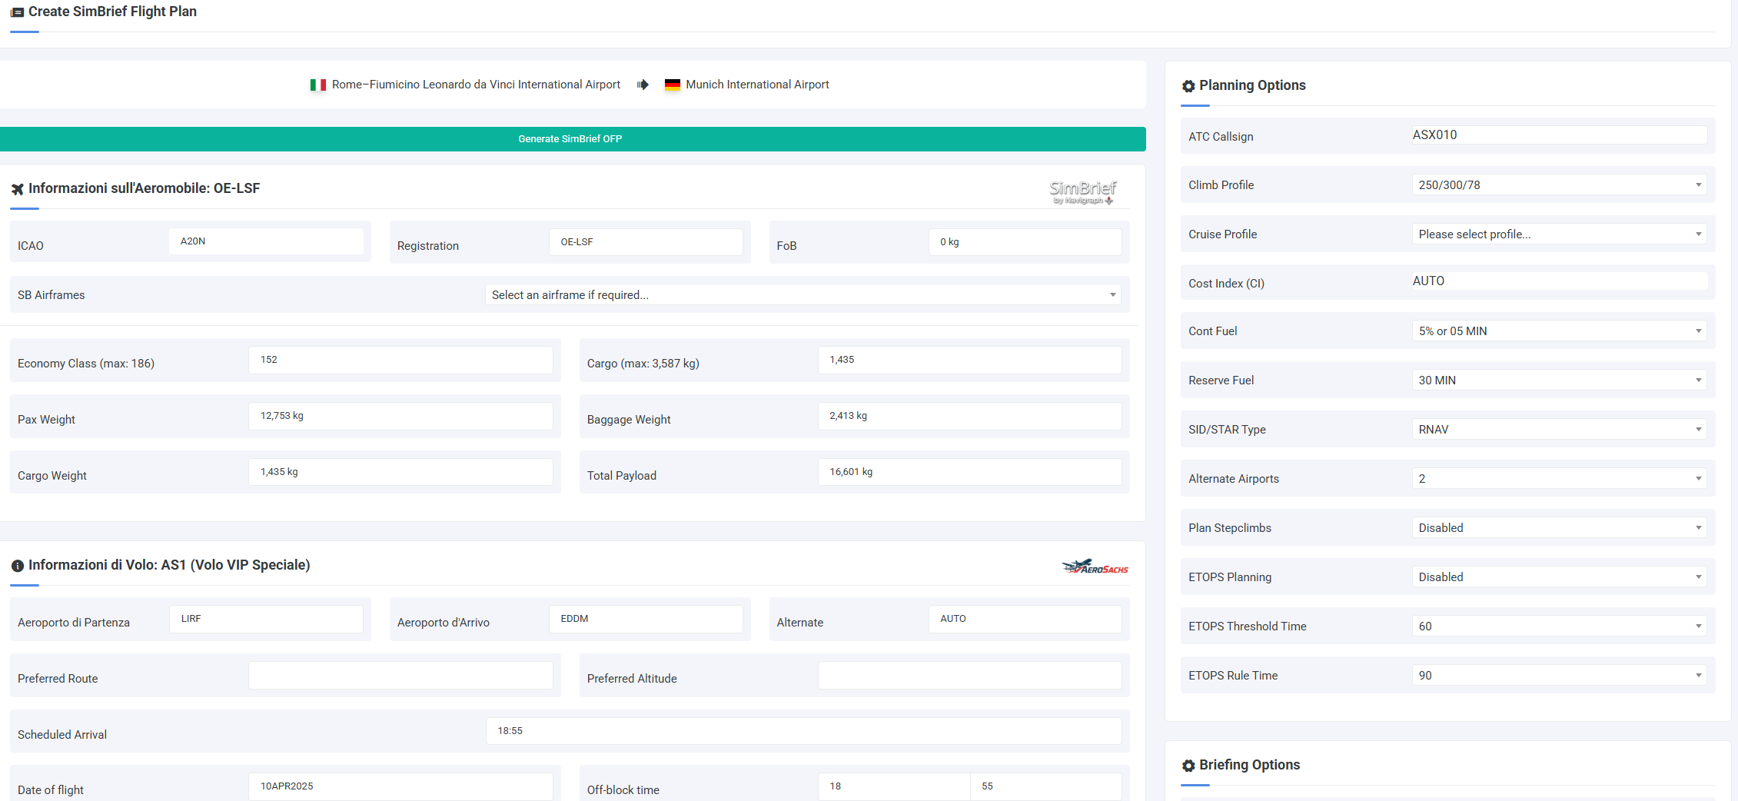Open the SID/STAR Type dropdown
1738x801 pixels.
pos(1559,430)
